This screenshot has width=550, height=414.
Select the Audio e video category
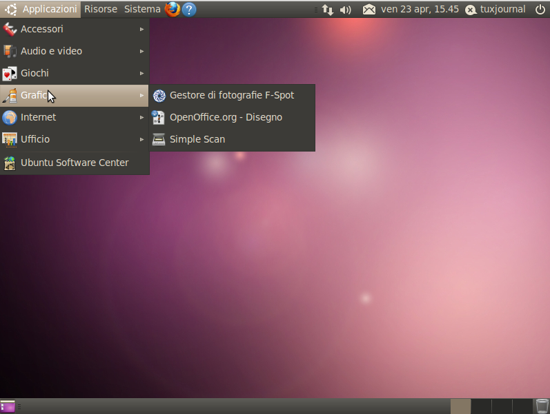(x=75, y=51)
